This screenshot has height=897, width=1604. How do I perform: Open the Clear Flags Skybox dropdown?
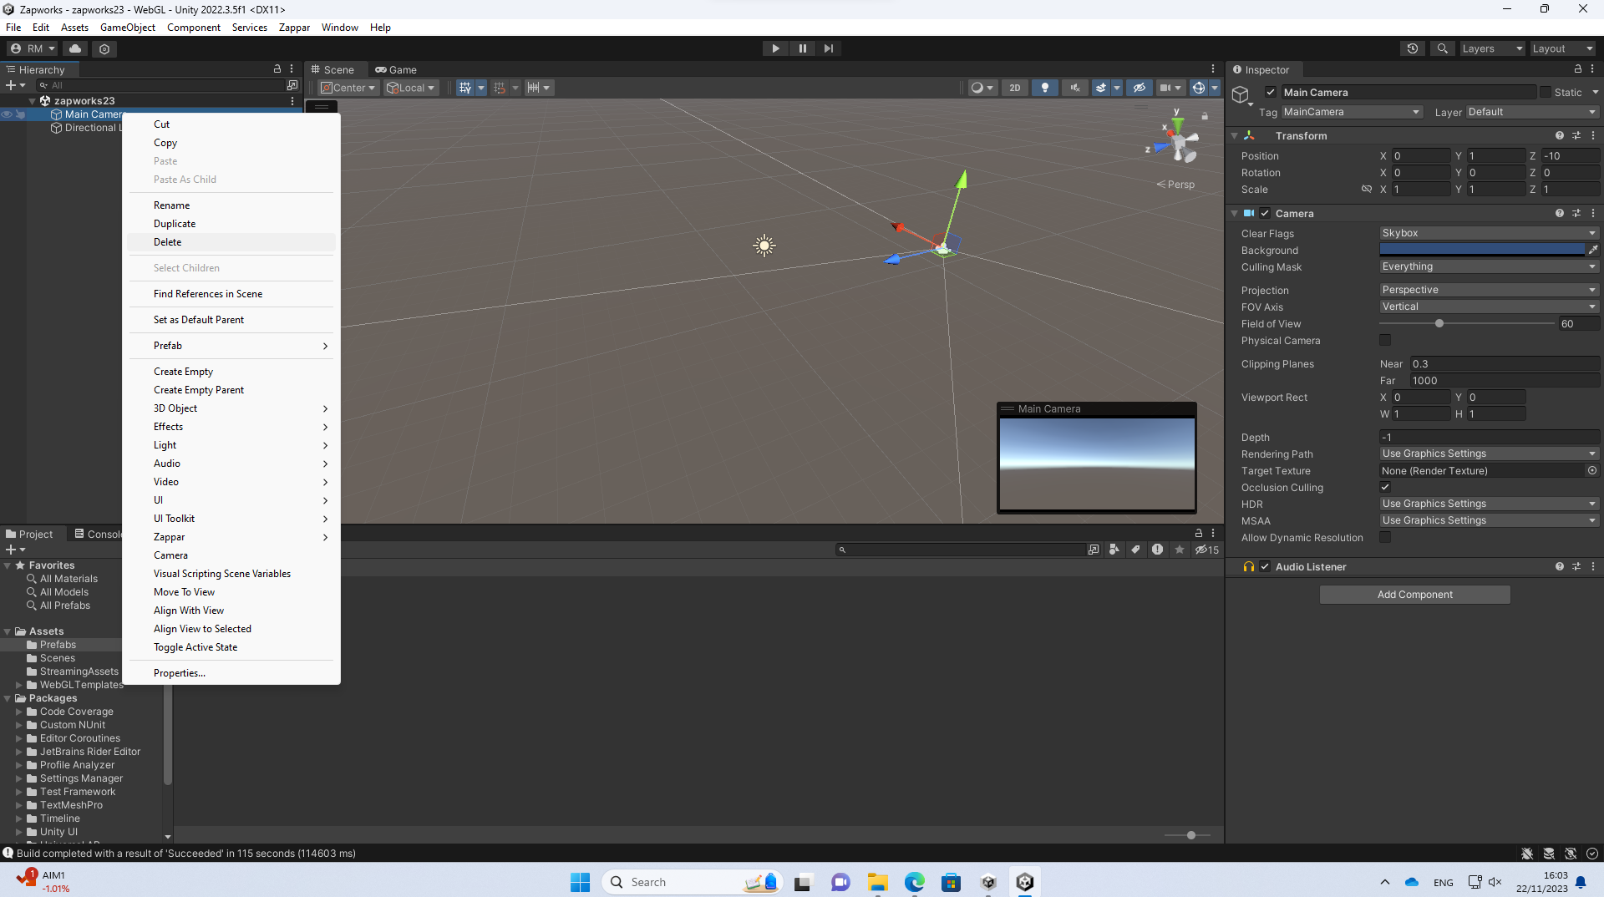click(1489, 233)
